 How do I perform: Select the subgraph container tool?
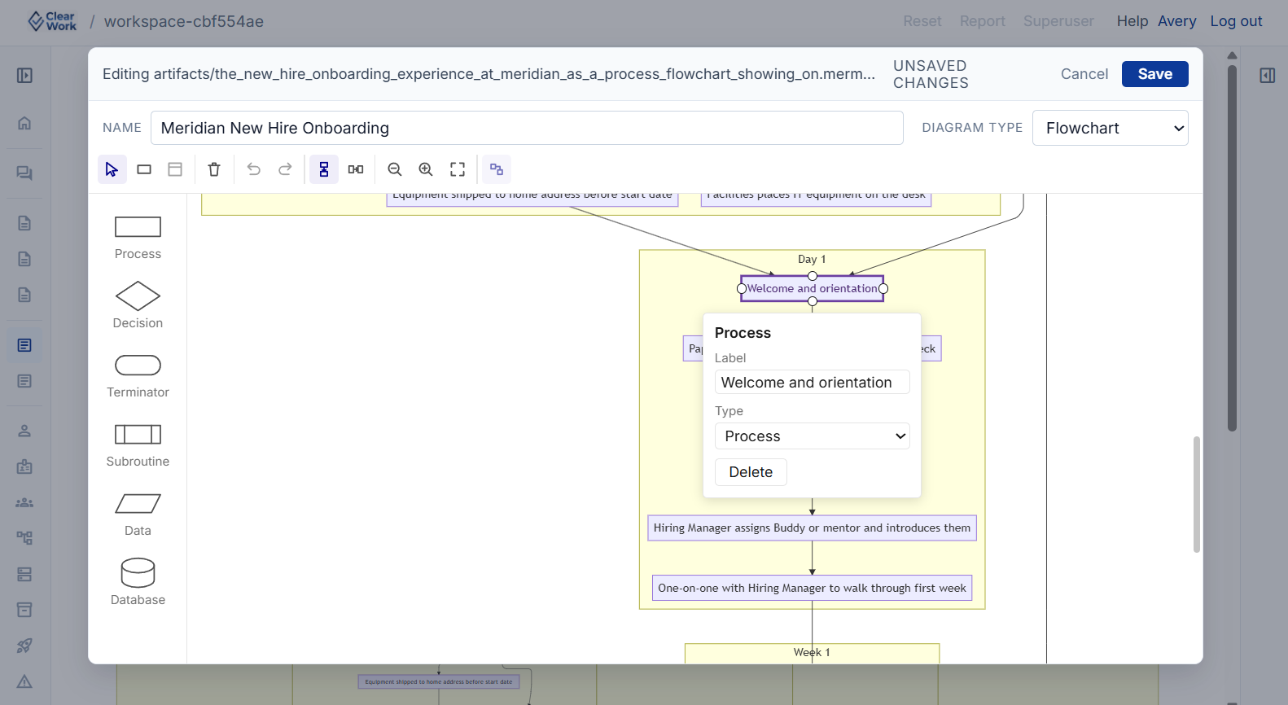coord(175,169)
